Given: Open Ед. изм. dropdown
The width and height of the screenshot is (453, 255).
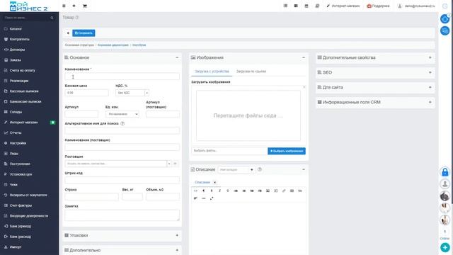Looking at the screenshot, I should coord(122,114).
